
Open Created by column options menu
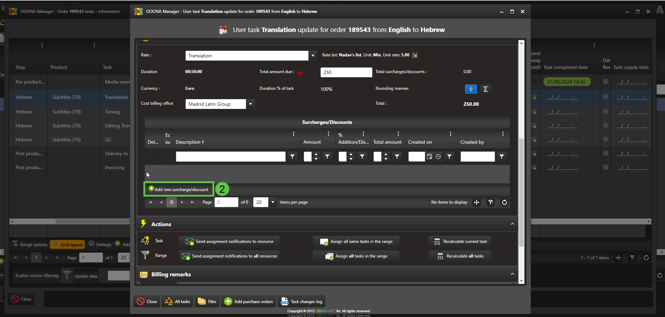point(502,134)
